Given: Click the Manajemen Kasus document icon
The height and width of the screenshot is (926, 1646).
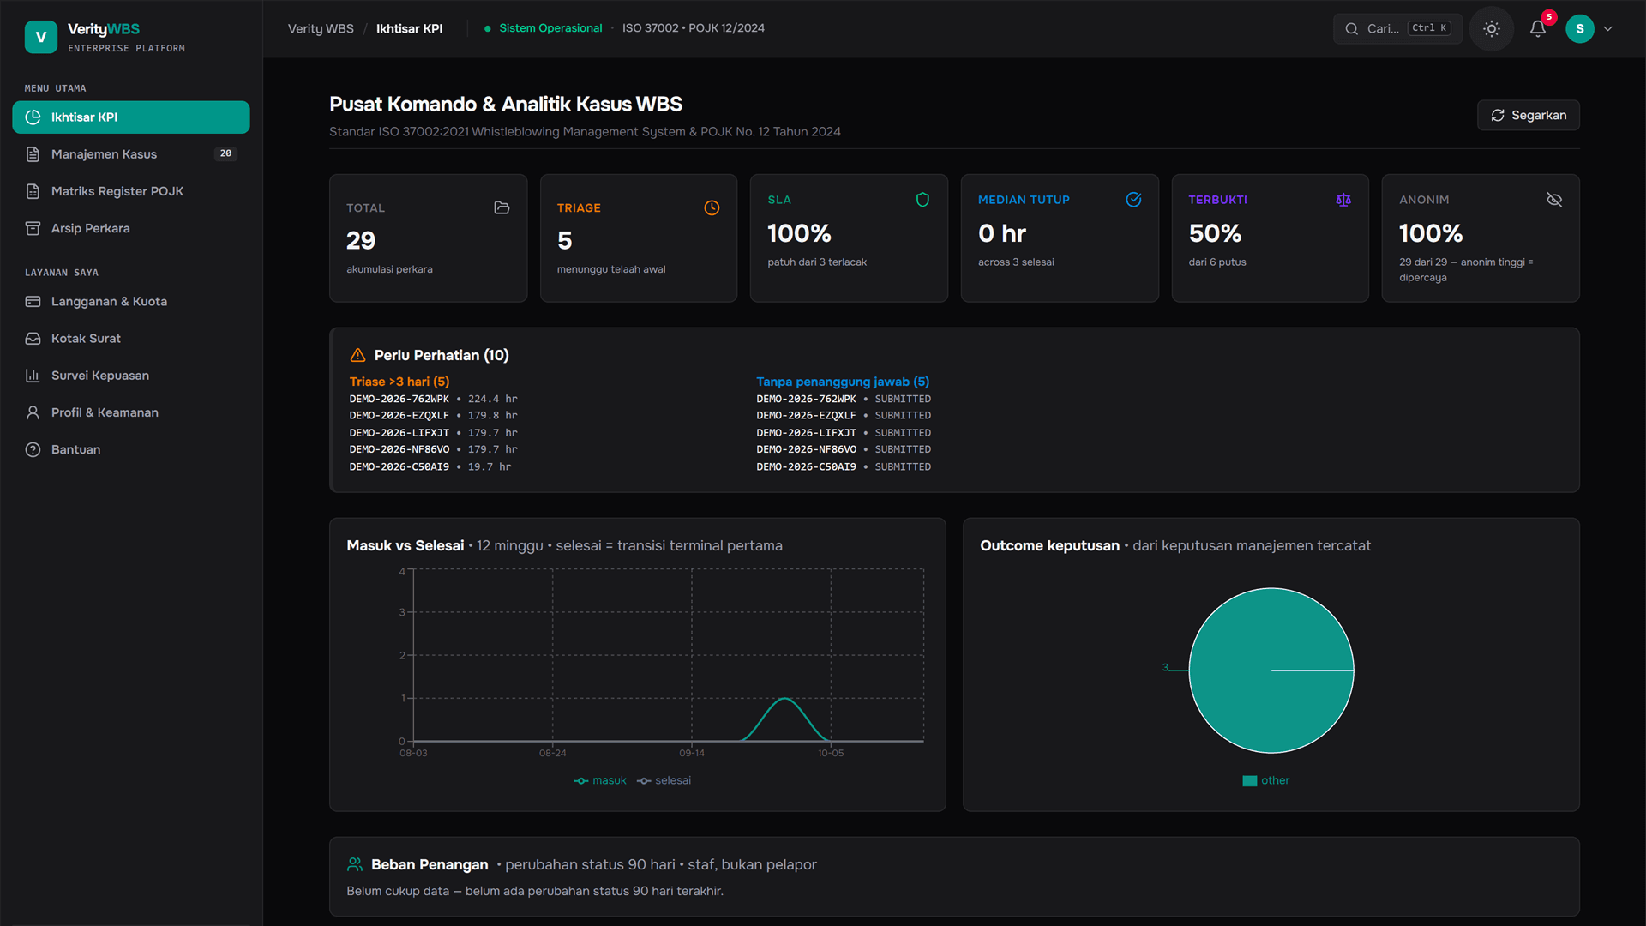Looking at the screenshot, I should (x=33, y=154).
